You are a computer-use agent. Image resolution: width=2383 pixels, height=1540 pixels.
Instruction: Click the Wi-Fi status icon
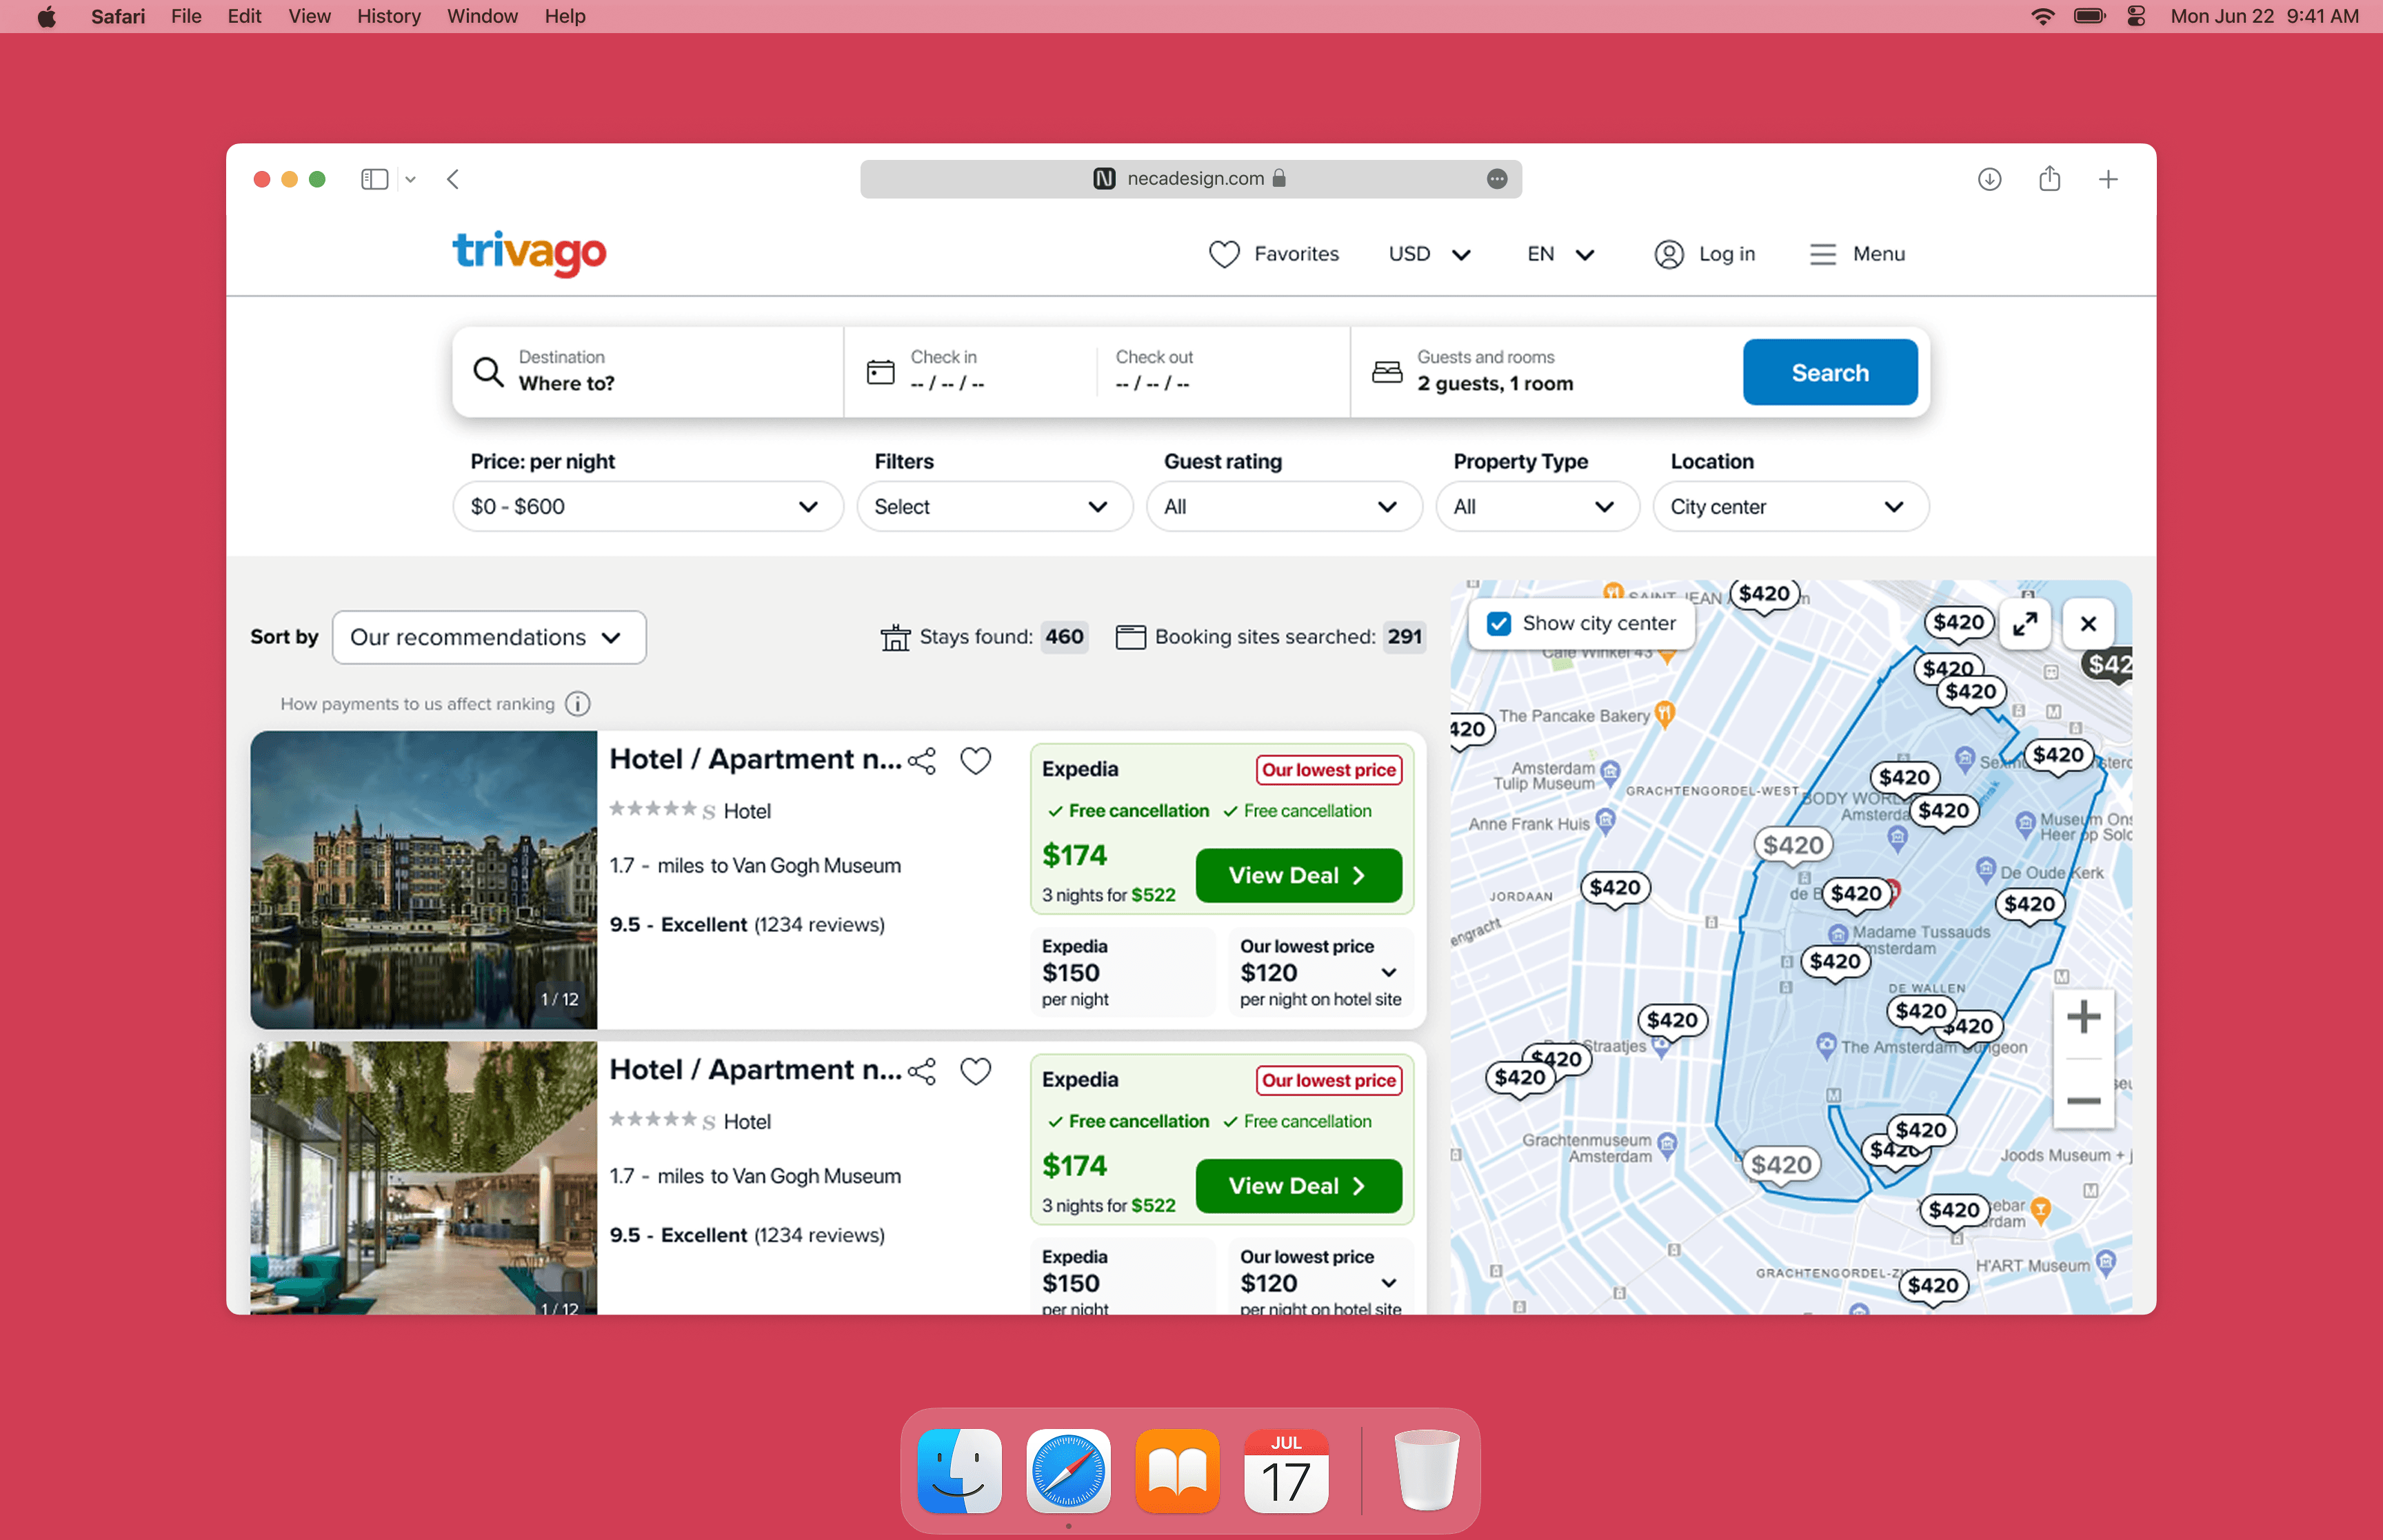[x=2042, y=16]
